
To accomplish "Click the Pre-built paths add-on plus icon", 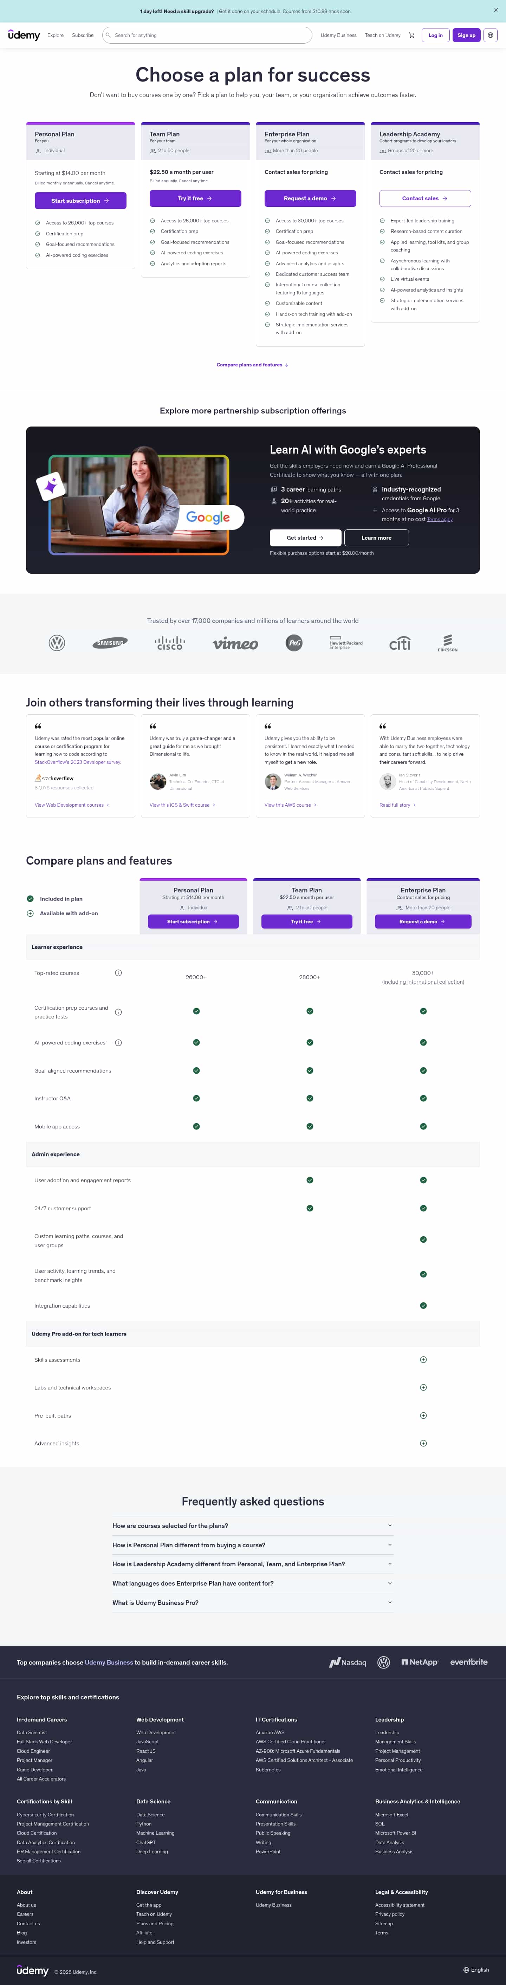I will (423, 1415).
